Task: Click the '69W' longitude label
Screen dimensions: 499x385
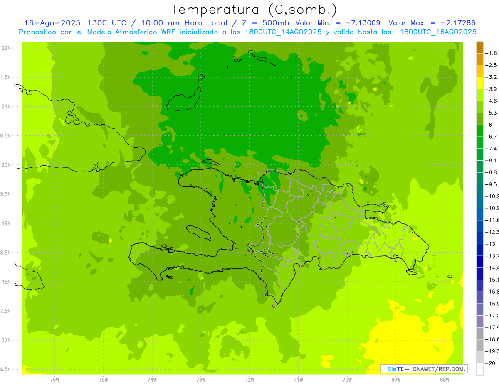Action: point(395,380)
